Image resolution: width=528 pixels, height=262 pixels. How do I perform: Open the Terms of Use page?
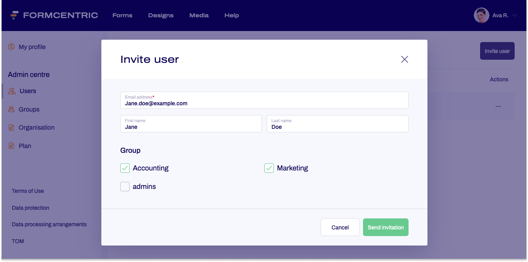tap(27, 191)
